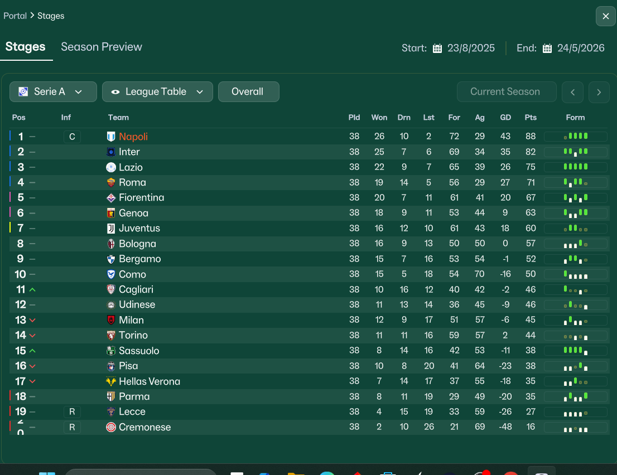Select the Stages tab
This screenshot has height=475, width=617.
(x=26, y=47)
